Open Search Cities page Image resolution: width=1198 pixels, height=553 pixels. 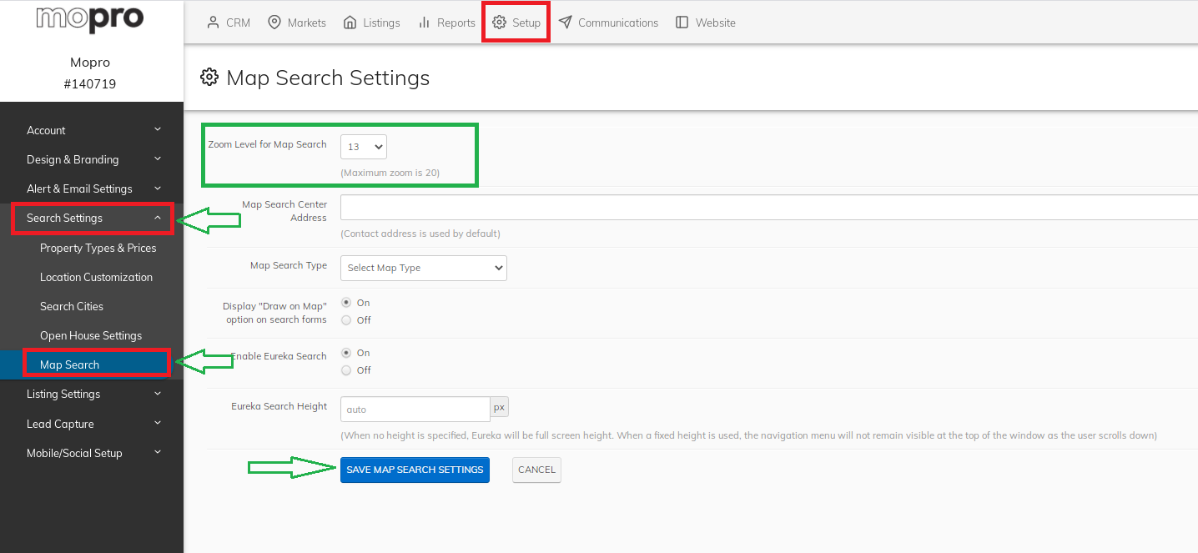(72, 306)
